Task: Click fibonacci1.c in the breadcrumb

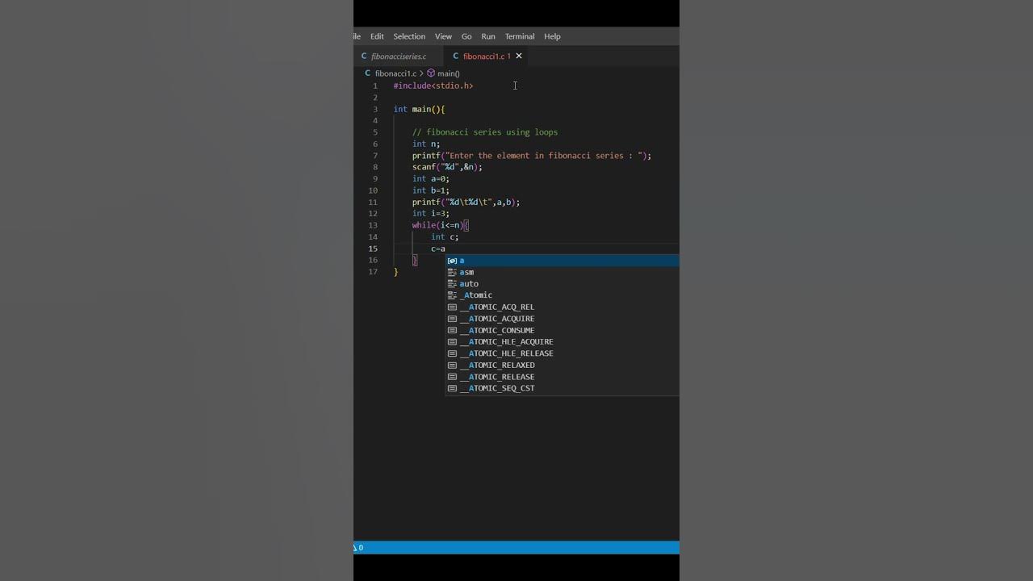Action: (x=395, y=73)
